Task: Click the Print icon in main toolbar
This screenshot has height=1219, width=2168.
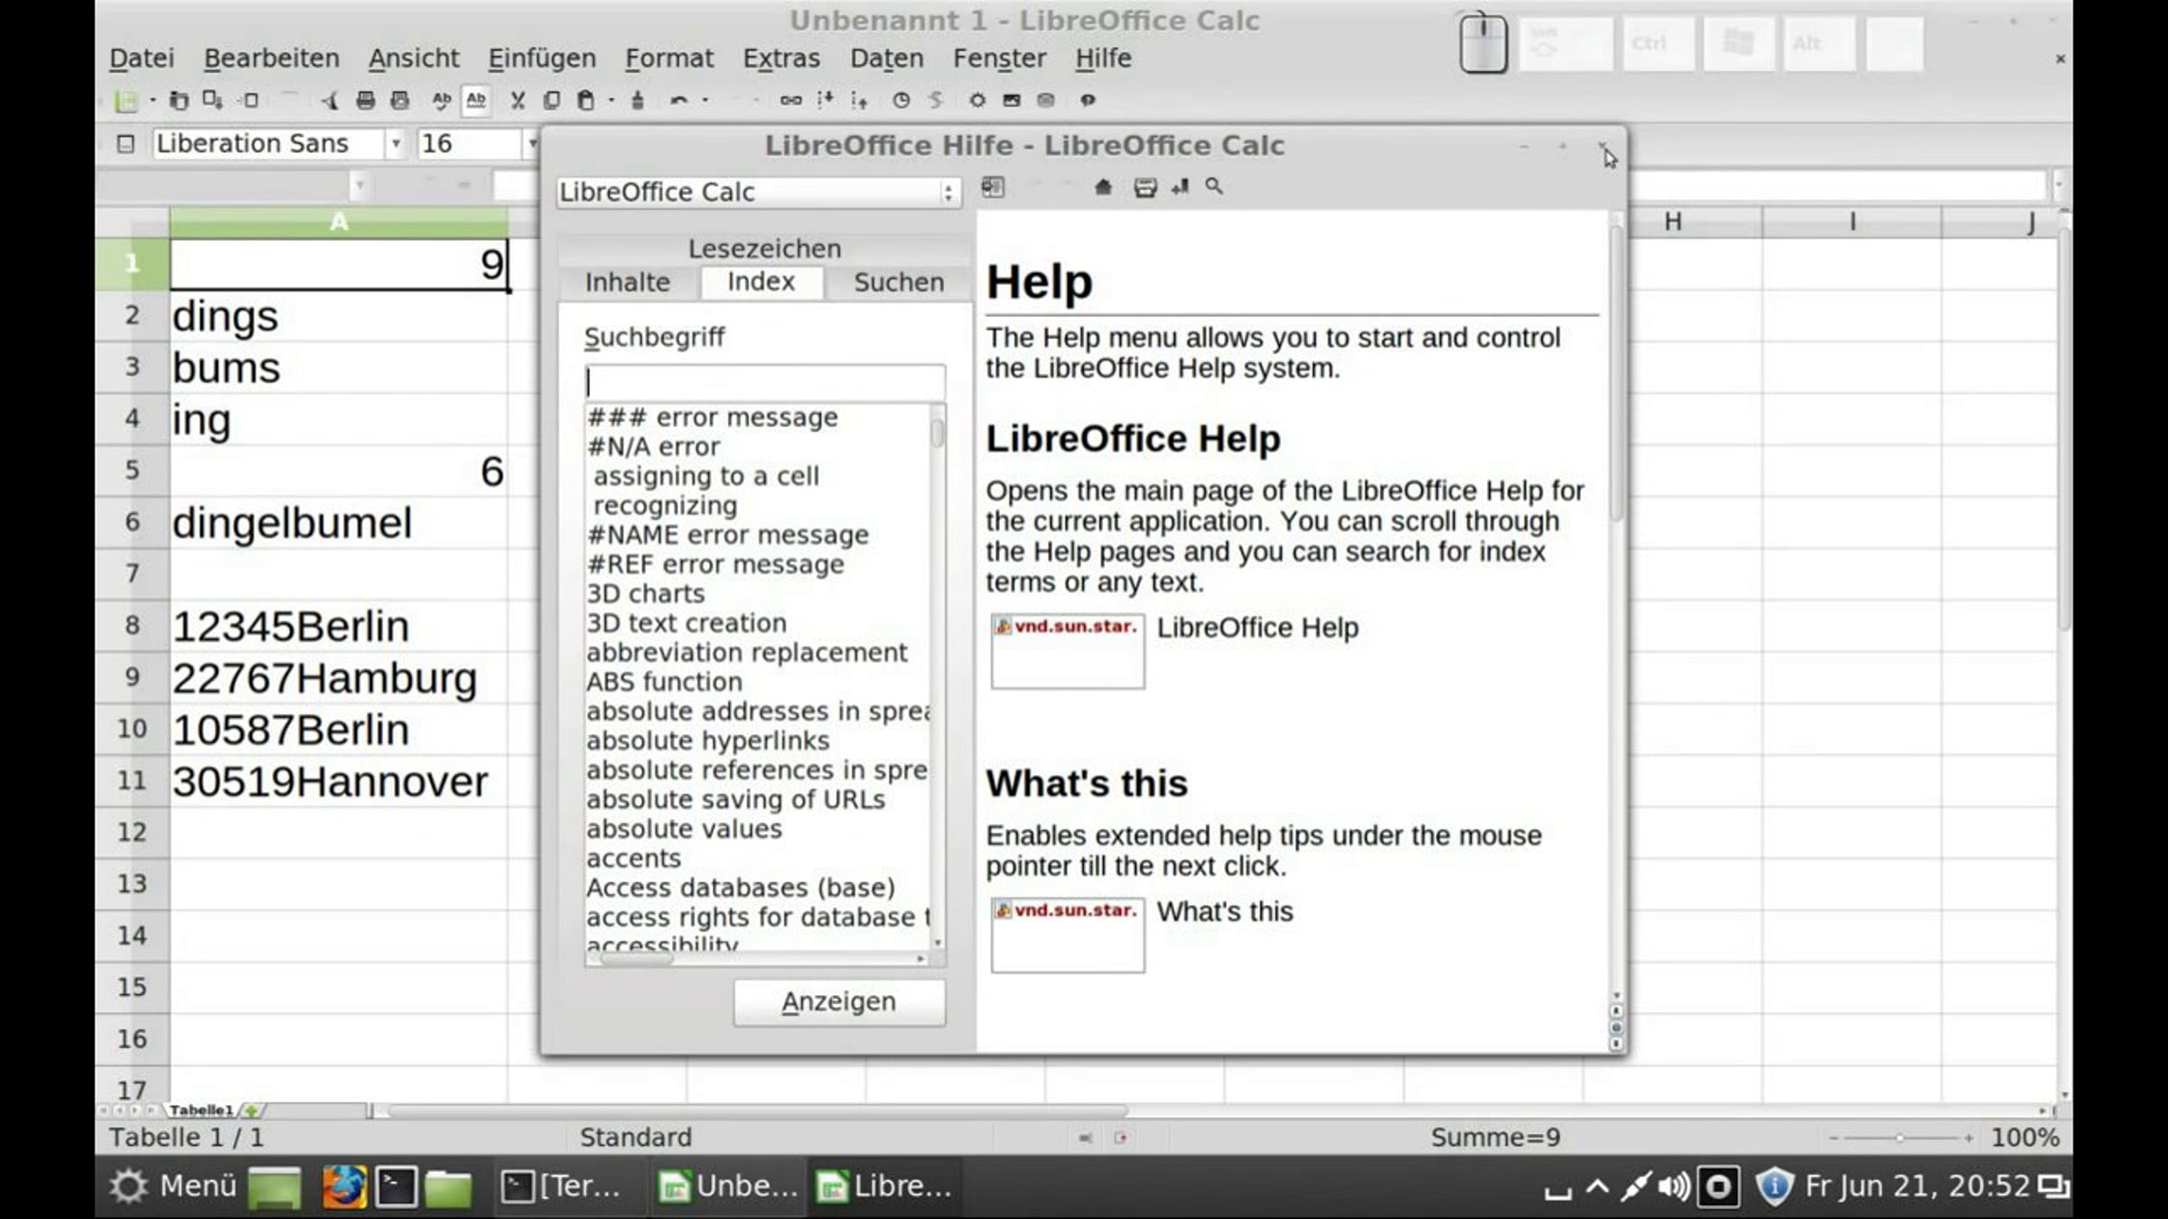Action: click(x=366, y=100)
